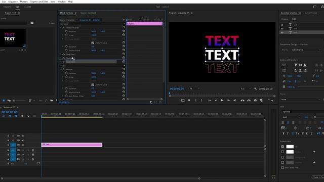The image size is (324, 182).
Task: Hide first text layer in Essential Graphics
Action: [282, 25]
